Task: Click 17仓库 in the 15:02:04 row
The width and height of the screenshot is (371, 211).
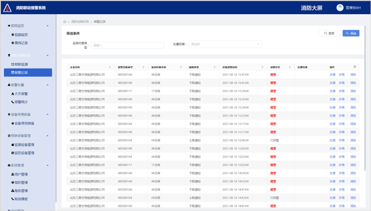Action: pos(156,165)
